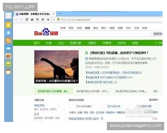Viewport: 167px width, 133px height.
Task: Select 首页 in green navigation bar
Action: click(36, 43)
